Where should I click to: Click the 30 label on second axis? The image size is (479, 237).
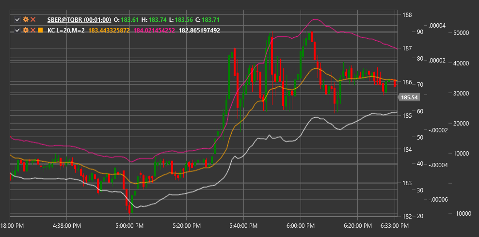420,190
